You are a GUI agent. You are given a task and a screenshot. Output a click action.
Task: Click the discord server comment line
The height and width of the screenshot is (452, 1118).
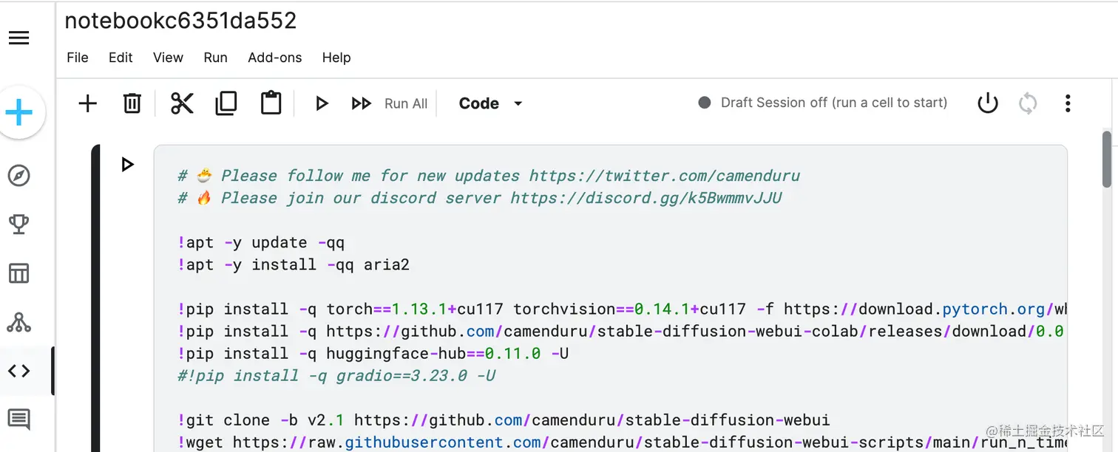click(479, 198)
